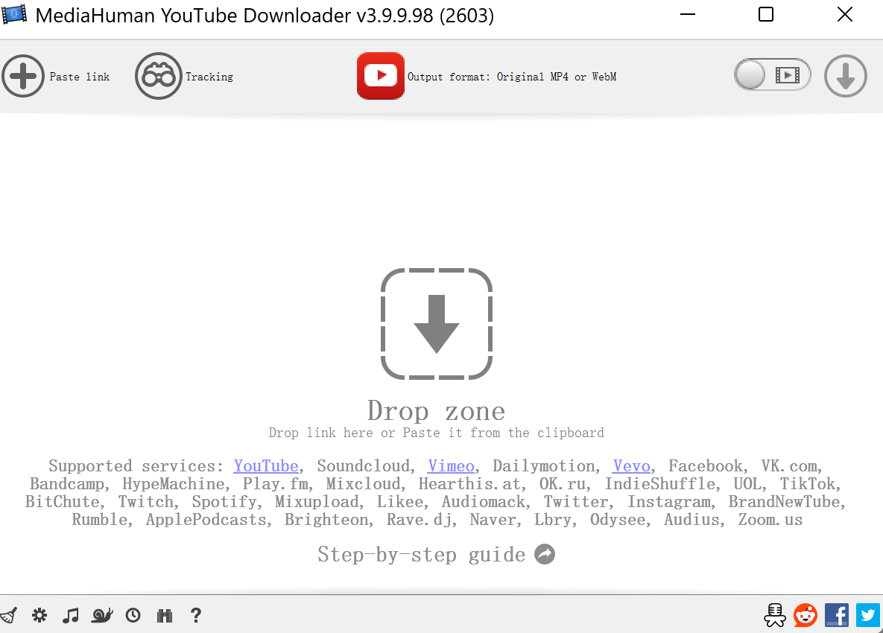This screenshot has height=633, width=883.
Task: Toggle the video mode switch
Action: click(x=773, y=74)
